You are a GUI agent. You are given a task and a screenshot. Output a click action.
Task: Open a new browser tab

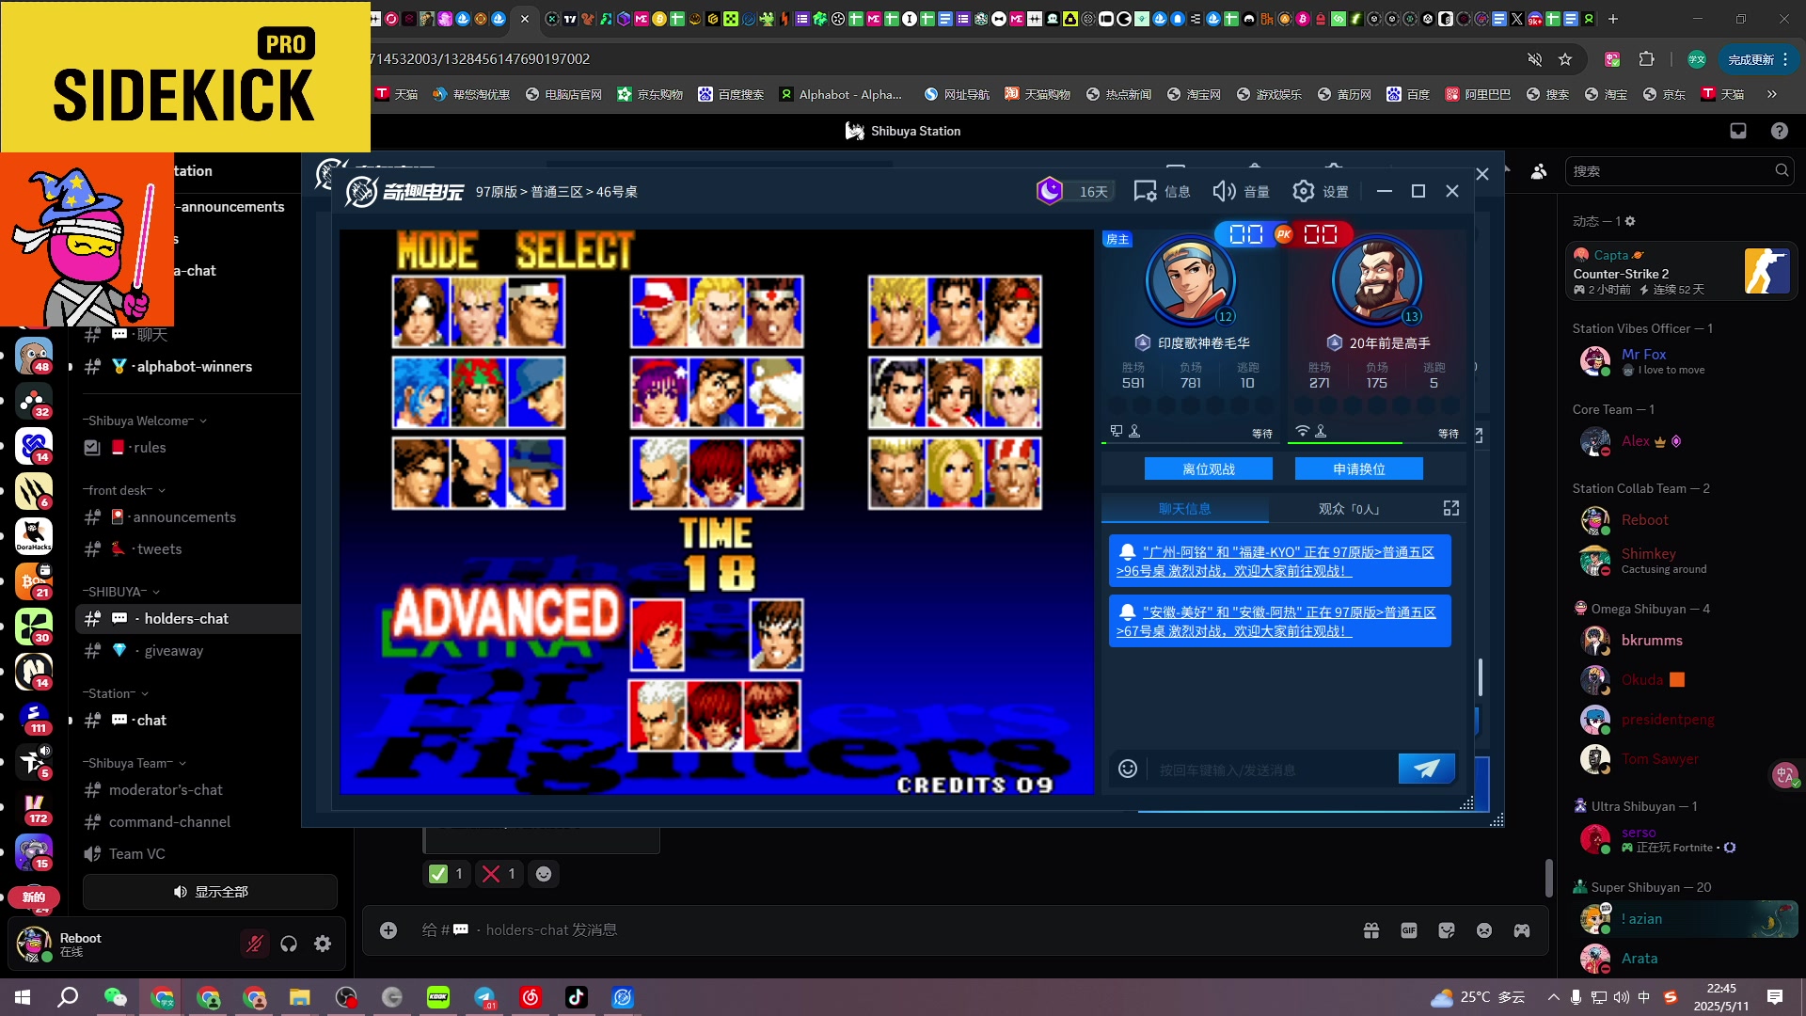click(x=1613, y=18)
